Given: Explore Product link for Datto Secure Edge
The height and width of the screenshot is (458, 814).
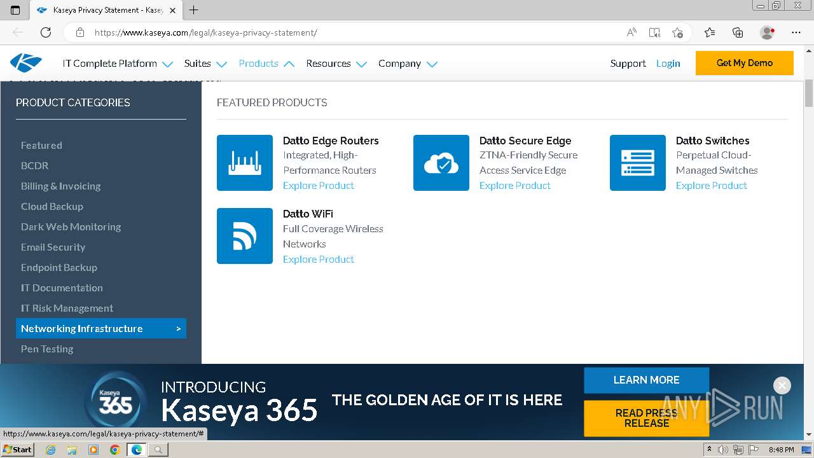Looking at the screenshot, I should pyautogui.click(x=515, y=186).
